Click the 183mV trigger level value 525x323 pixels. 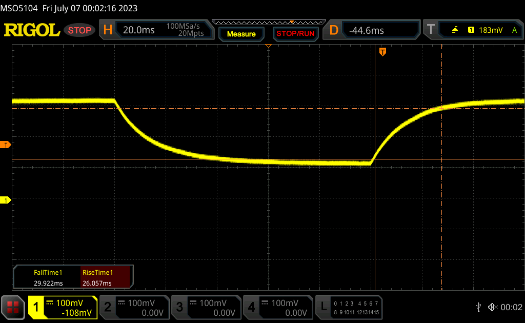pyautogui.click(x=491, y=30)
